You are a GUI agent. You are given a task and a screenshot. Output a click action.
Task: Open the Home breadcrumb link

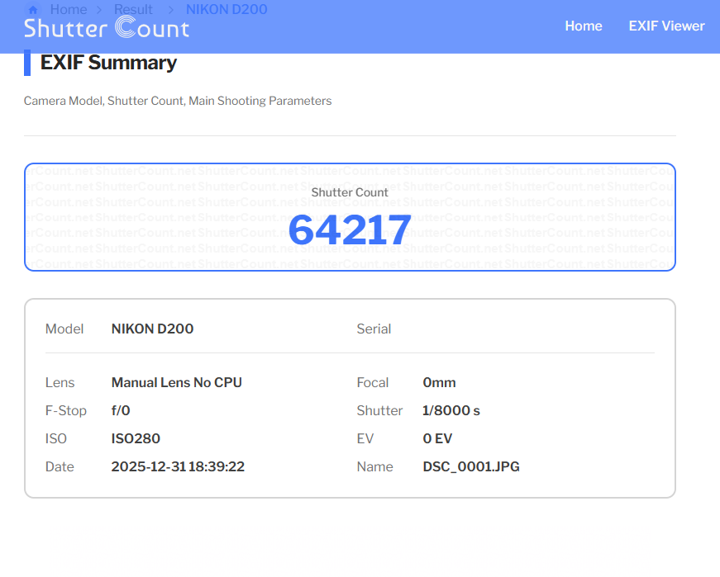pos(69,9)
